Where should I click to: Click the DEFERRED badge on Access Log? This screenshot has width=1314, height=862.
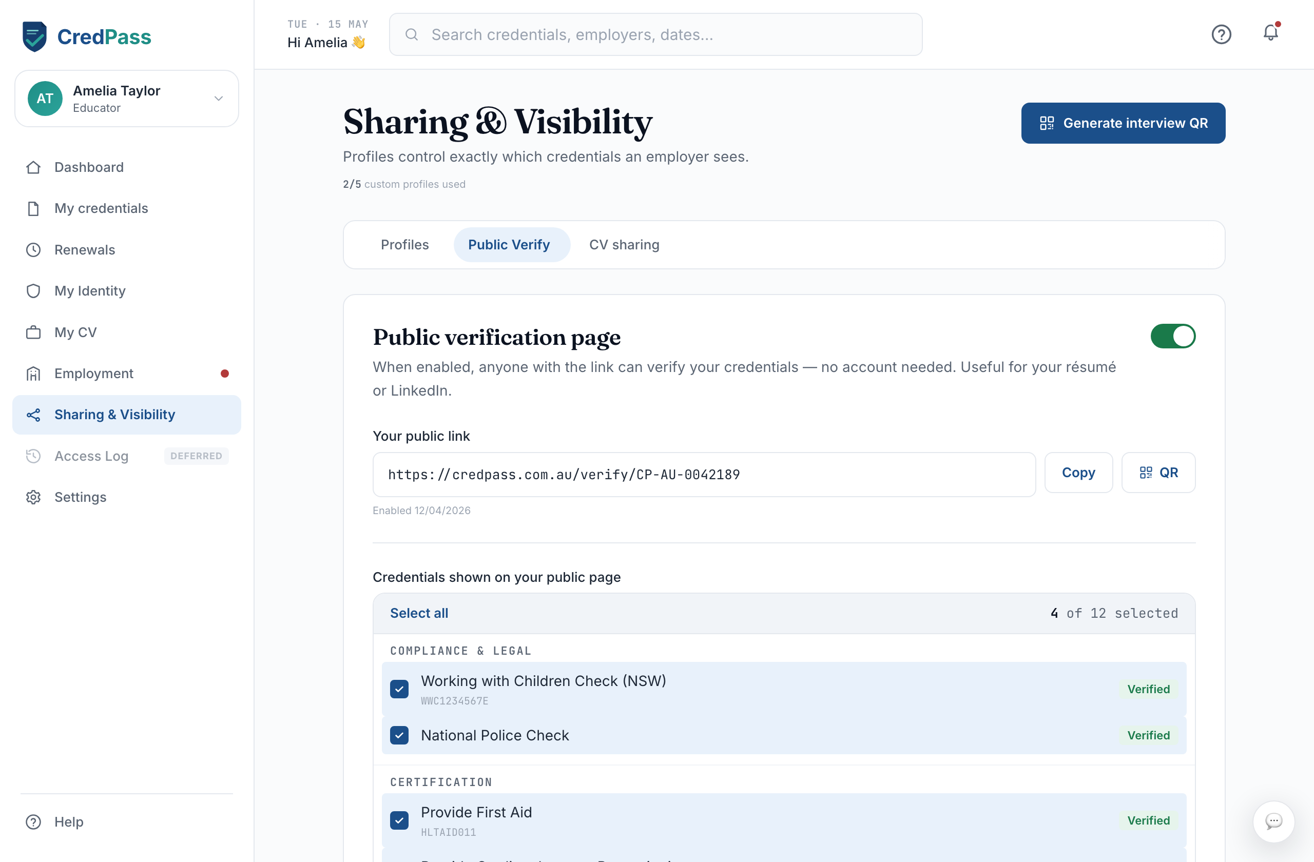click(196, 456)
